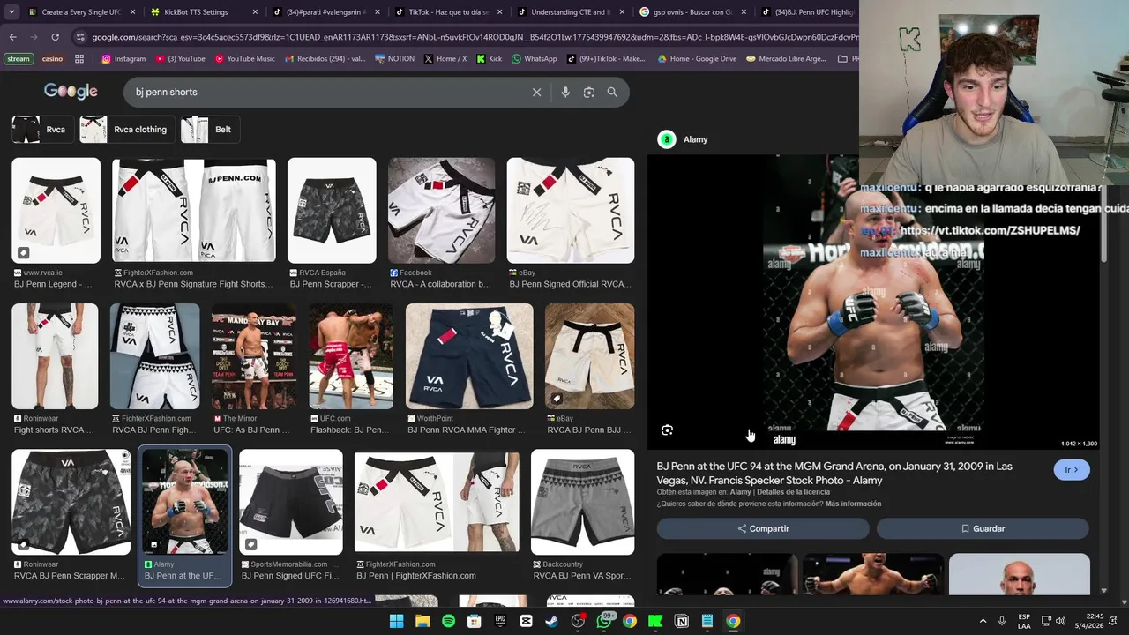Viewport: 1129px width, 635px height.
Task: Reload the page with the refresh icon
Action: point(55,37)
